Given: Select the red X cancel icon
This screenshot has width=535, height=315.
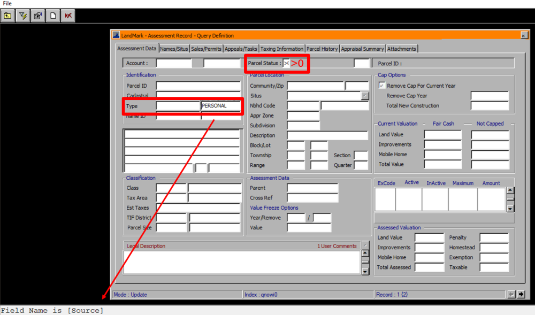Looking at the screenshot, I should click(x=67, y=16).
